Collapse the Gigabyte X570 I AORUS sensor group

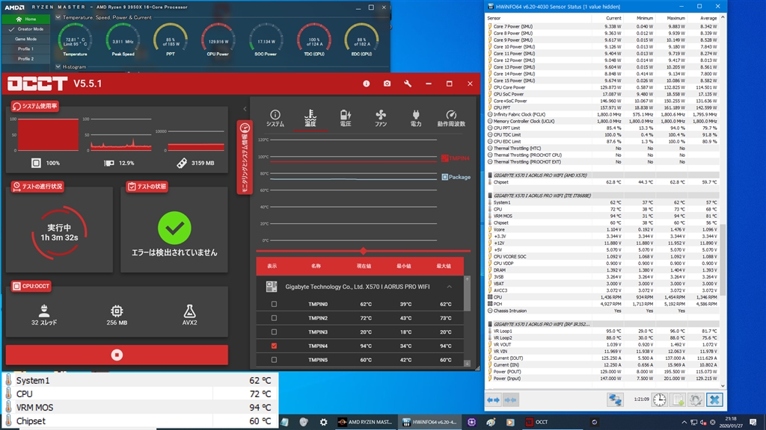coord(450,287)
